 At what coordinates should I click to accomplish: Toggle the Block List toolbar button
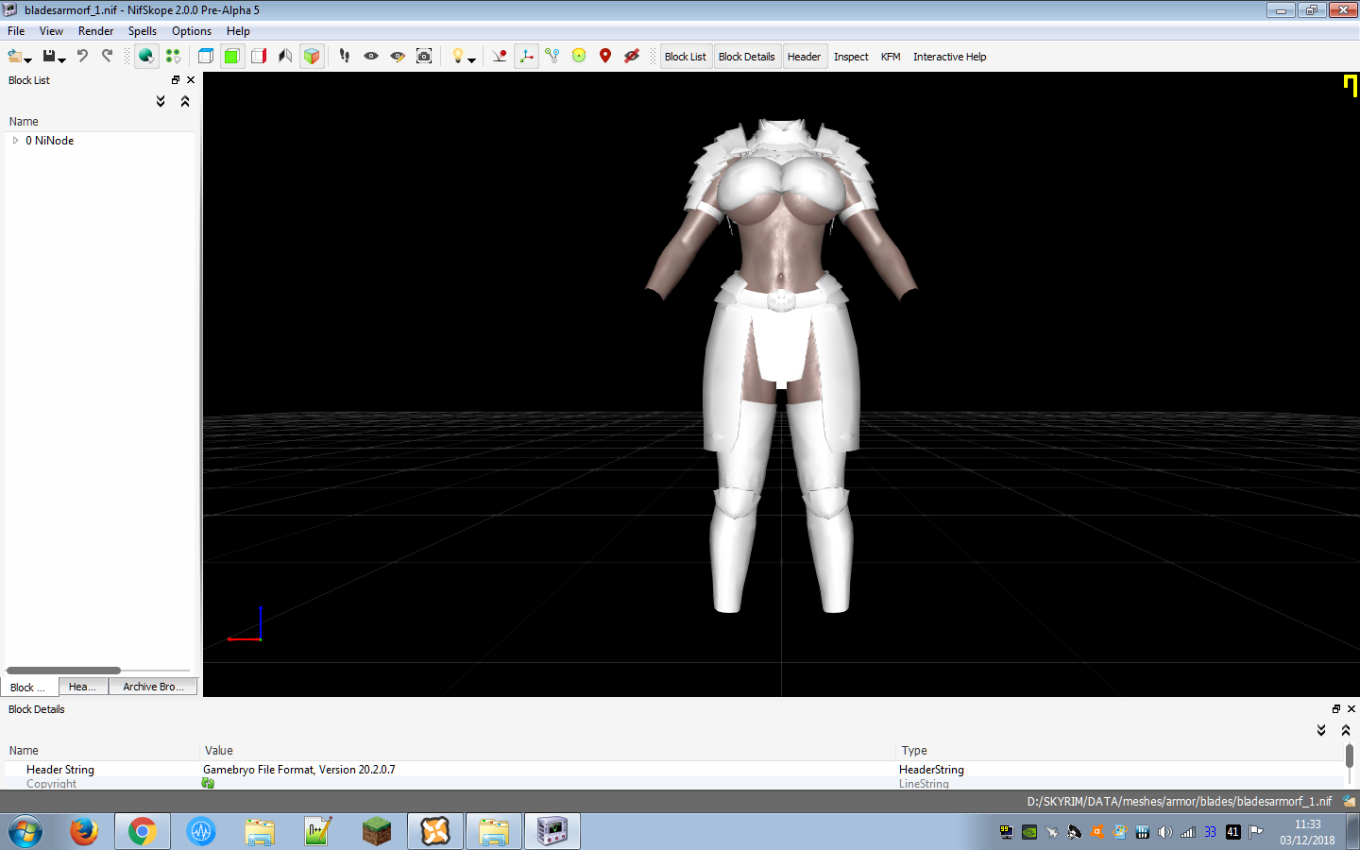click(x=686, y=57)
